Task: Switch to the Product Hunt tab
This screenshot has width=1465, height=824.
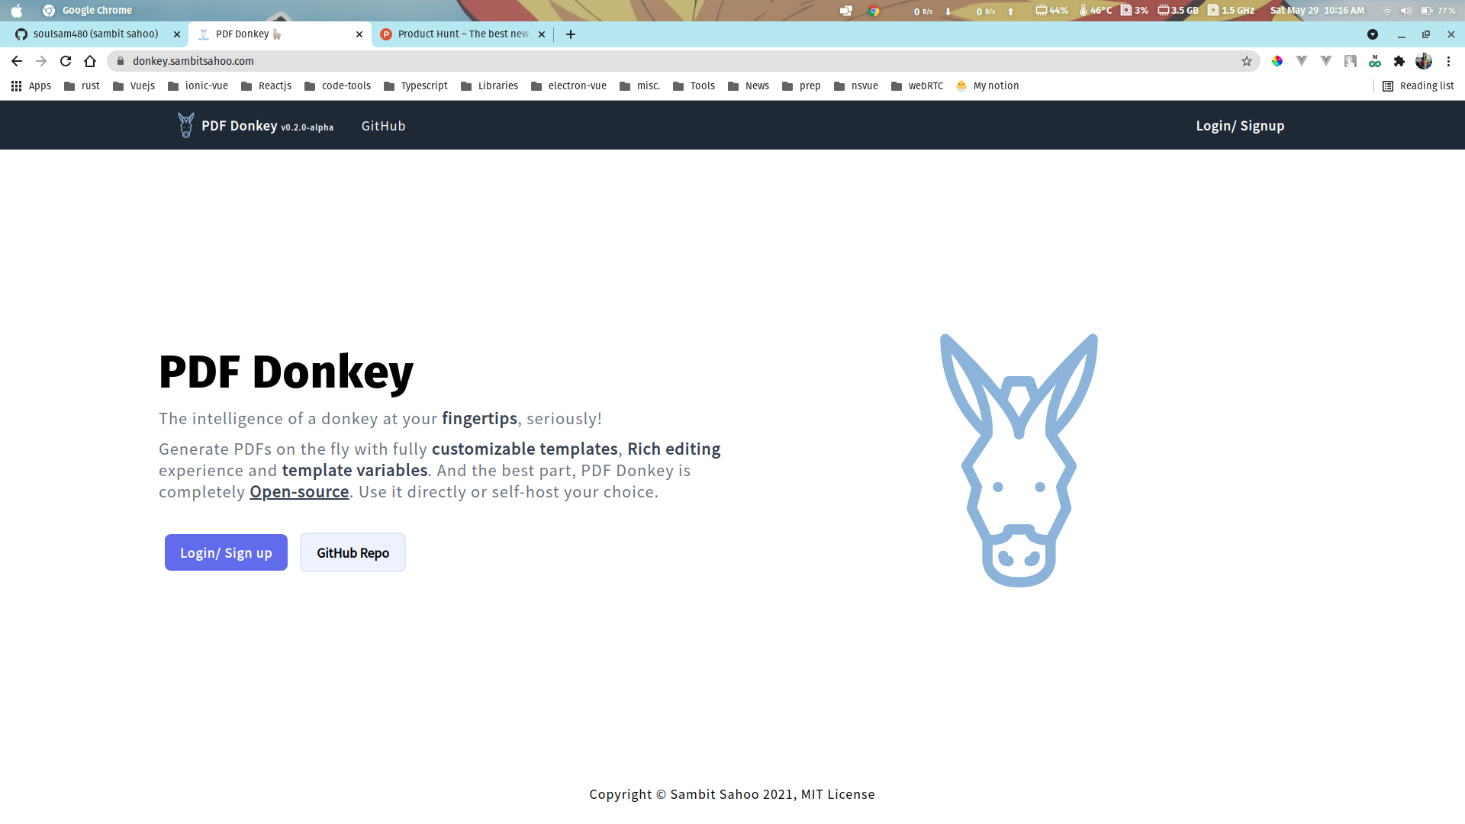Action: point(458,34)
